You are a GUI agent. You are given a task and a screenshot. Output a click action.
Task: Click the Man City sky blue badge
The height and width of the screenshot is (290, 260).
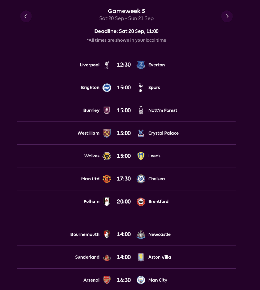(141, 280)
